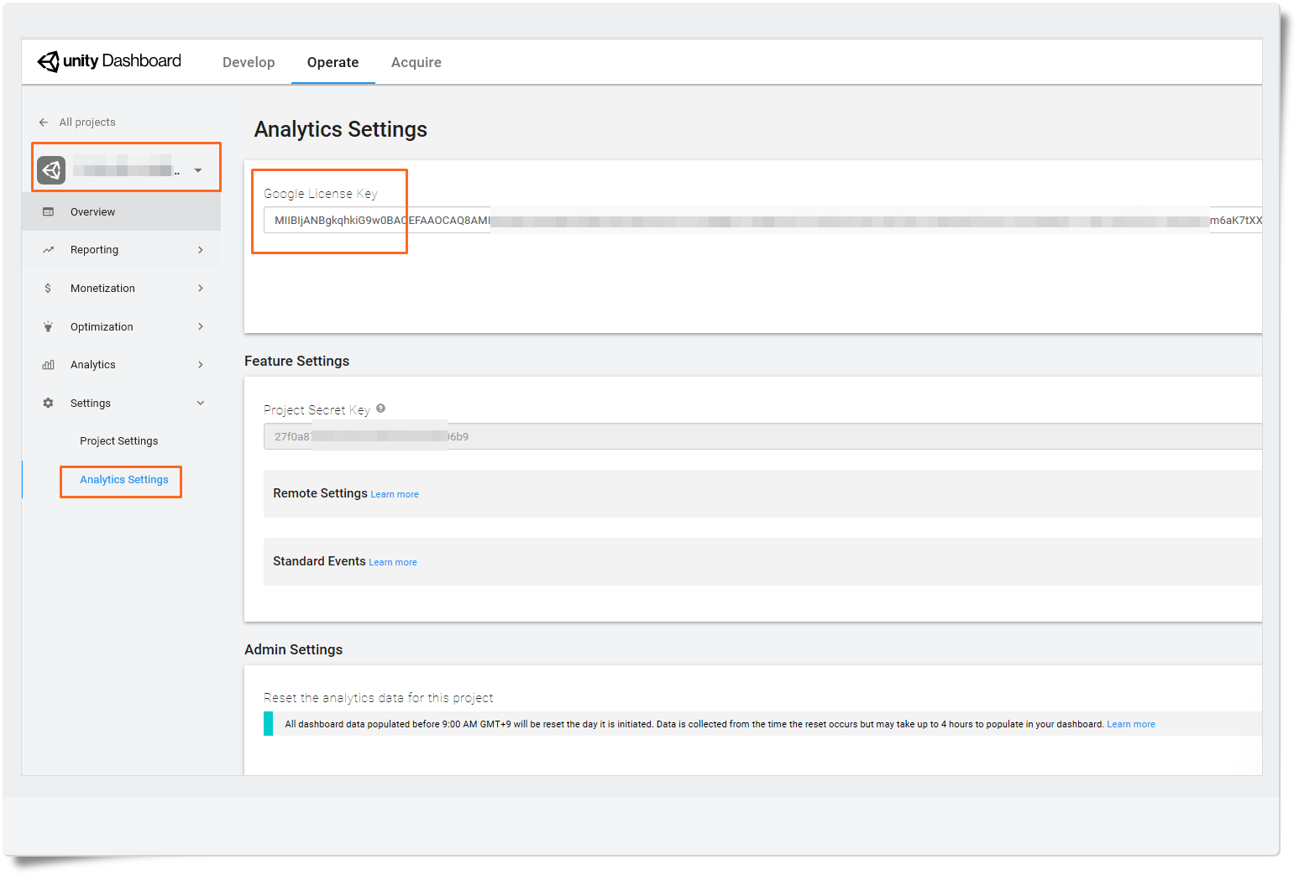Click the Reporting trend line icon
Viewport: 1299px width, 875px height.
[48, 250]
